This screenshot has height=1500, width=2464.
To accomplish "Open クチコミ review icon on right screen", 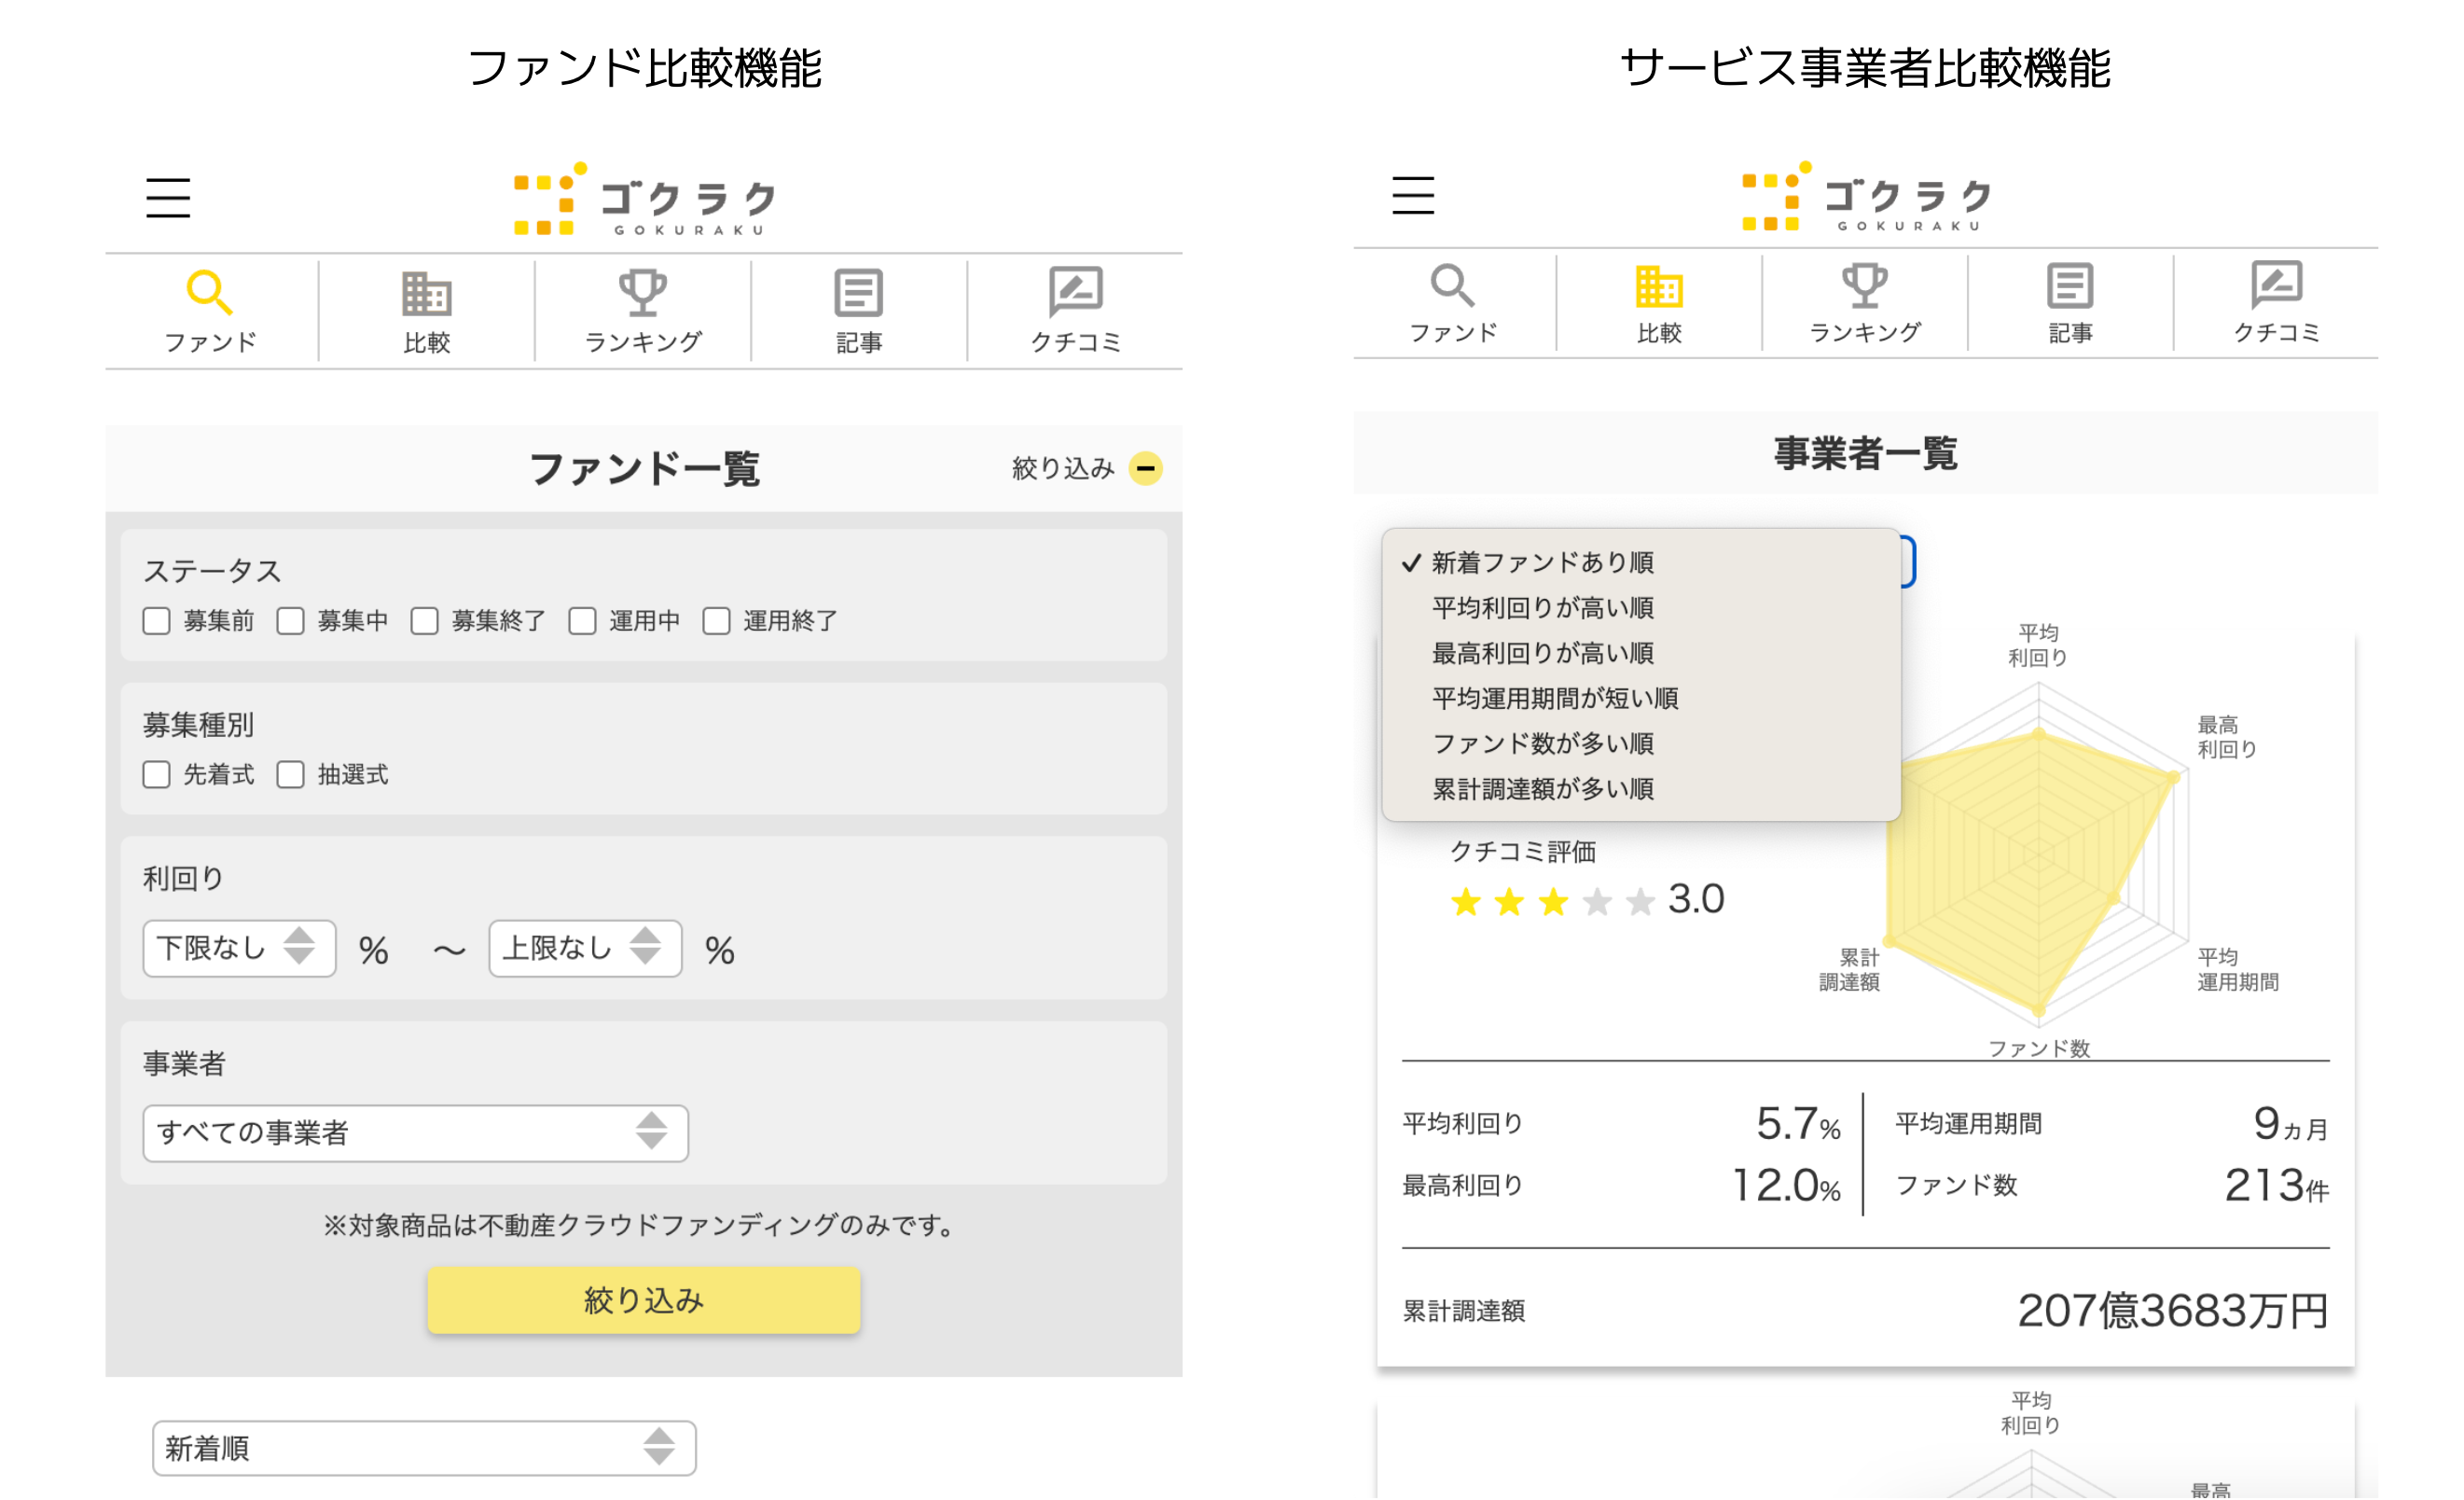I will pos(2276,287).
